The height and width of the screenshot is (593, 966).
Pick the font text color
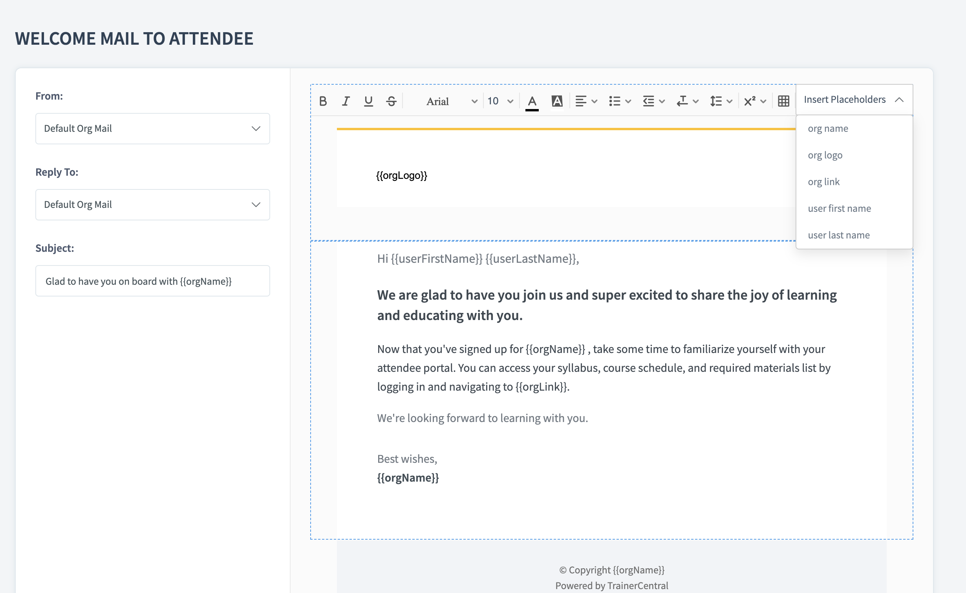click(x=532, y=101)
